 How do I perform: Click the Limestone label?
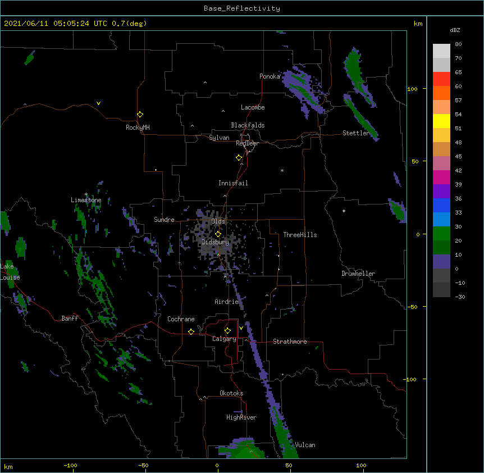[86, 200]
